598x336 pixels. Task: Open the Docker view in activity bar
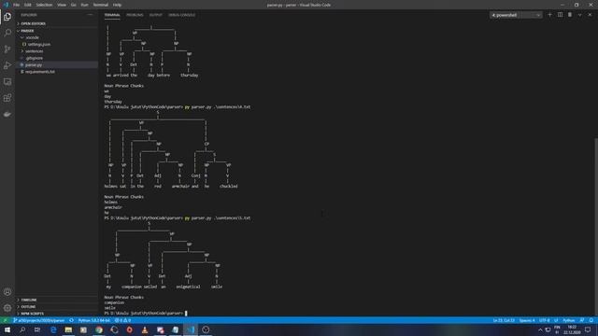coord(7,114)
